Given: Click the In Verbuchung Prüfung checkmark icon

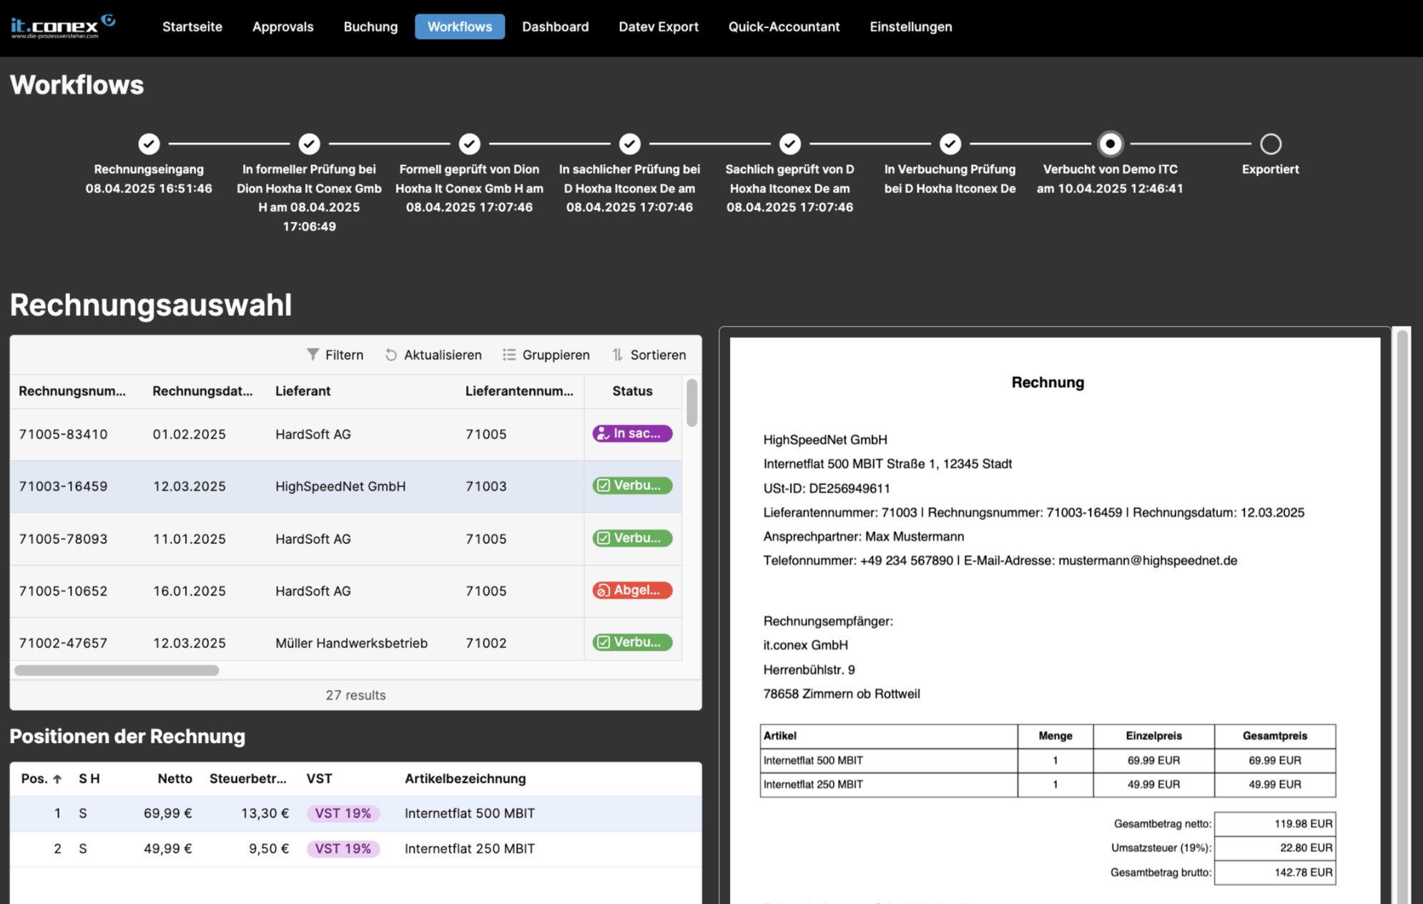Looking at the screenshot, I should pos(950,144).
